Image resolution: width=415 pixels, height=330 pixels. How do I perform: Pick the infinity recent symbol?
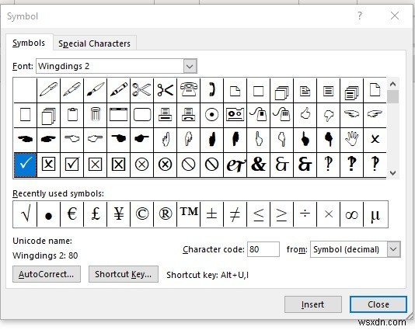tap(351, 214)
